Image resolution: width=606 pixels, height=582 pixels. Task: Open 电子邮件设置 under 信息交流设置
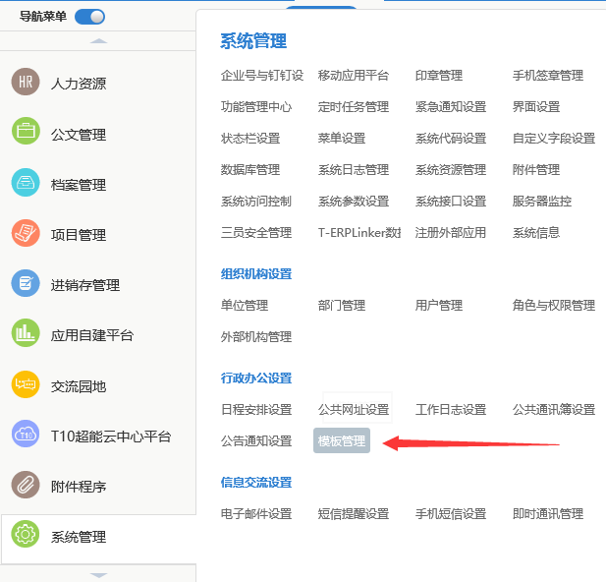tap(256, 514)
